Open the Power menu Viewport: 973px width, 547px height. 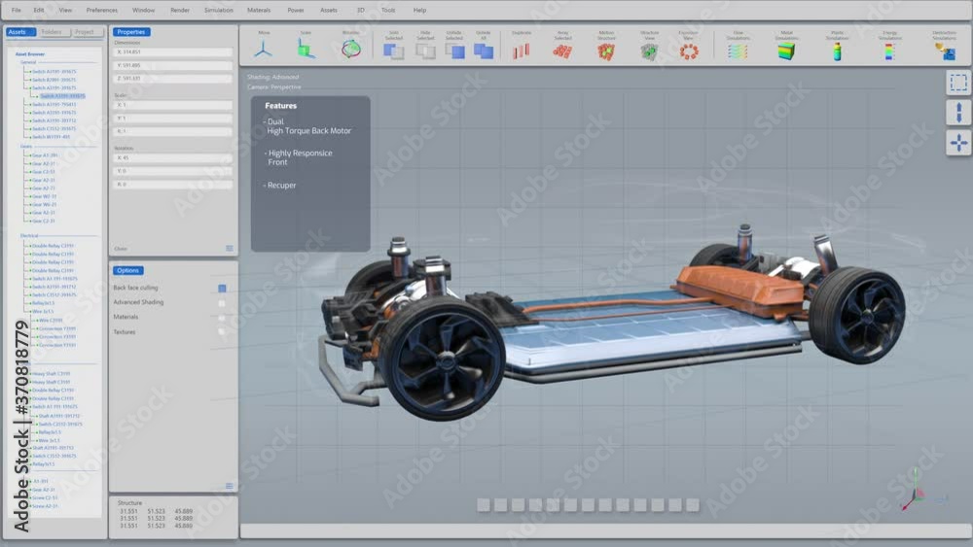pos(296,10)
